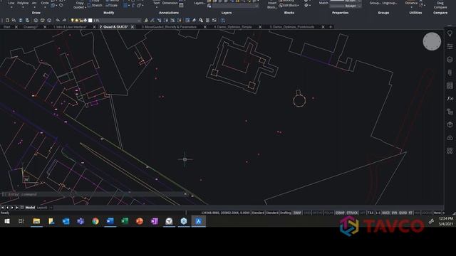Select the Arc draw tool
Viewport: 456px width, 256px height.
[x=34, y=3]
